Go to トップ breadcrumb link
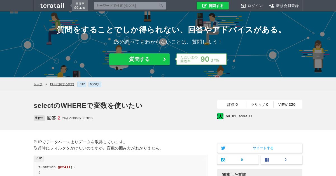 coord(38,84)
